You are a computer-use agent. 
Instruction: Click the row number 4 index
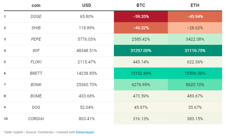coord(5,51)
